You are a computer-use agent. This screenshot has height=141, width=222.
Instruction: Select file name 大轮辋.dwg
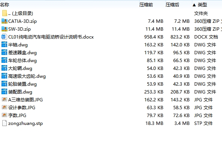(20, 68)
